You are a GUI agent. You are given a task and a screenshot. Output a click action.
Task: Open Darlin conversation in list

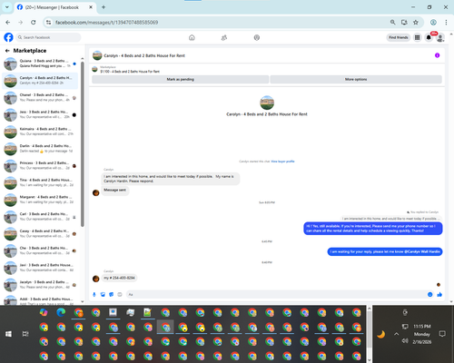(x=40, y=149)
